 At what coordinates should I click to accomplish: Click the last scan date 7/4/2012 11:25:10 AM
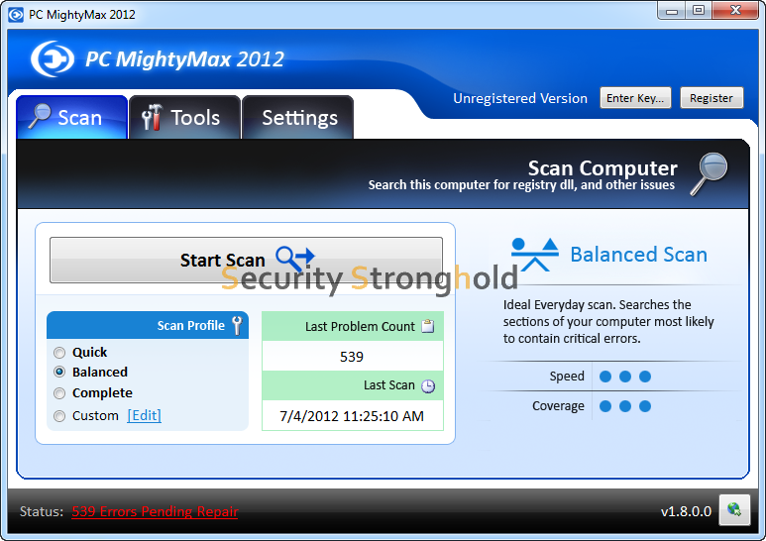pos(352,416)
